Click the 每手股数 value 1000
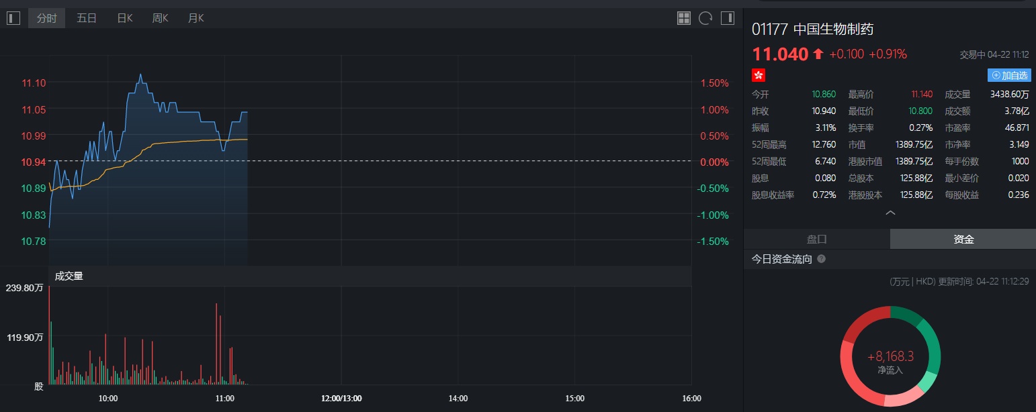The width and height of the screenshot is (1036, 412). 1021,162
